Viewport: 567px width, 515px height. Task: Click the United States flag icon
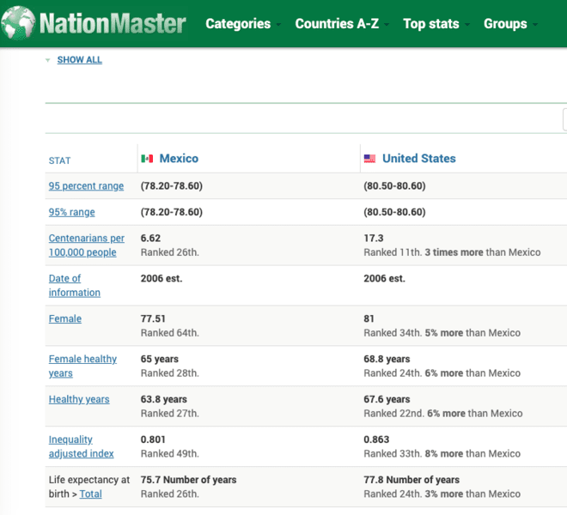pos(369,159)
